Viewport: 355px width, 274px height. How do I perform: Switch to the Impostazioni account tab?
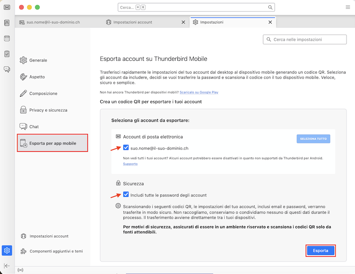tap(133, 22)
